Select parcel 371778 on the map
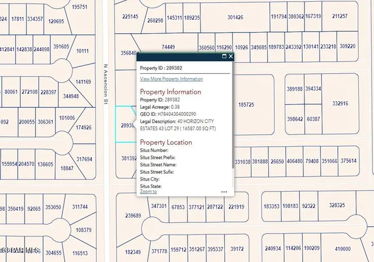374x262 pixels. point(159,251)
